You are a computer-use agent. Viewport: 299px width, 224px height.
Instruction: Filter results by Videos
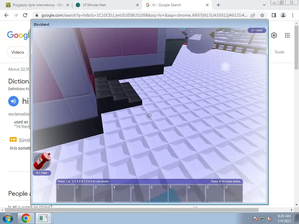coord(18,52)
